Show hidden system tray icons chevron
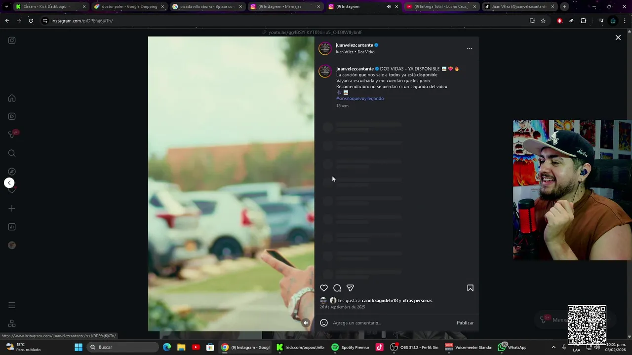 (x=553, y=347)
